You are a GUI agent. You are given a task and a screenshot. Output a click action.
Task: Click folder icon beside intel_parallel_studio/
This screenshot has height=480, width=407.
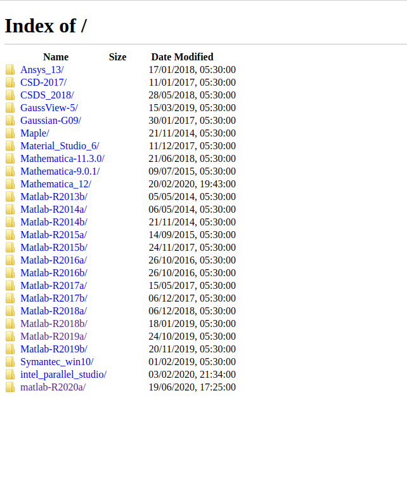10,375
